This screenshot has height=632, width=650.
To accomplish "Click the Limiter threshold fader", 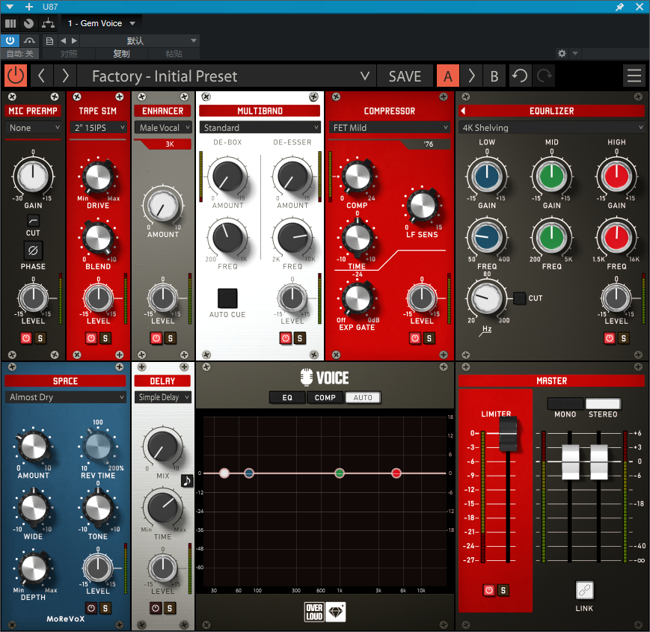I will pos(508,434).
